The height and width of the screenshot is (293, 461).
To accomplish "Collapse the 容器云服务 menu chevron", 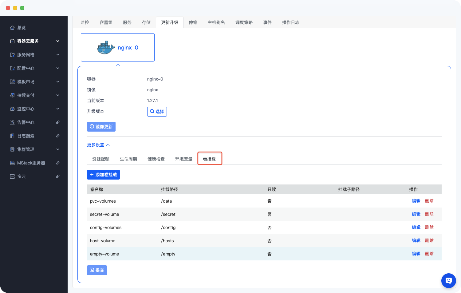I will click(x=58, y=41).
